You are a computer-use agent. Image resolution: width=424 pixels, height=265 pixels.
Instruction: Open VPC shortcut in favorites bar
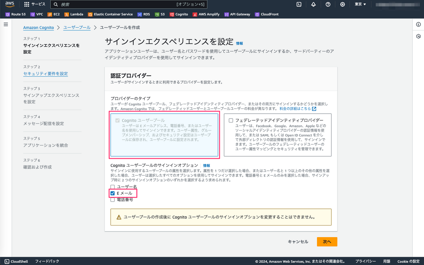tap(37, 14)
